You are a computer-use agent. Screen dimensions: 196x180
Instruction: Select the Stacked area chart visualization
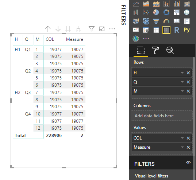pos(156,4)
